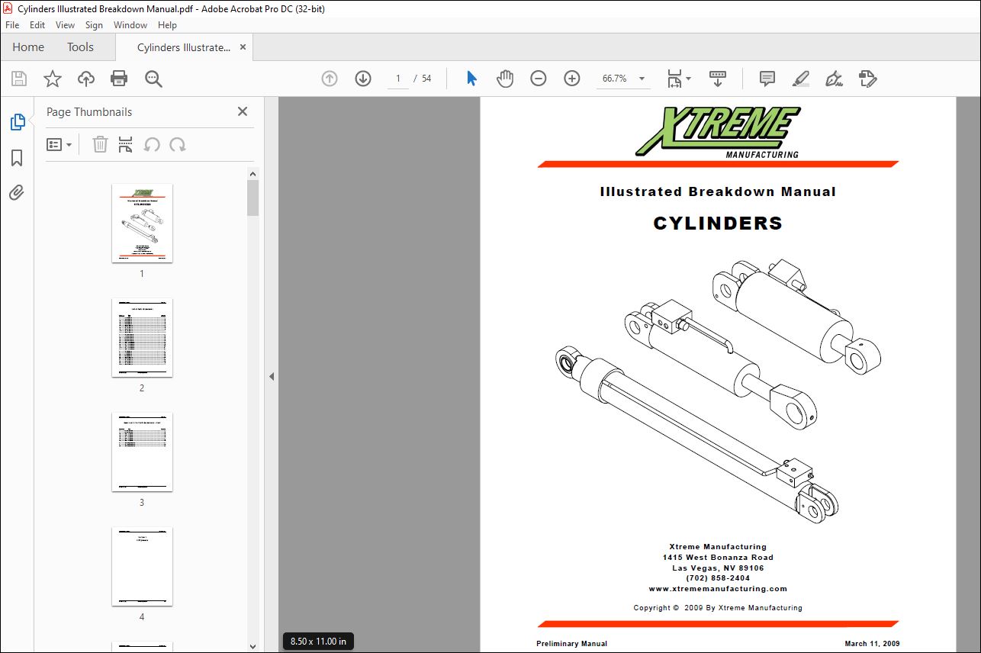Switch to the Home tab
This screenshot has height=653, width=981.
(x=28, y=47)
